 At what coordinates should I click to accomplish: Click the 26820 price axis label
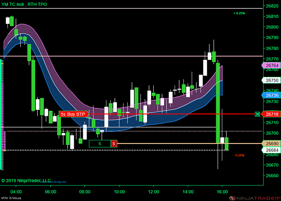(272, 6)
